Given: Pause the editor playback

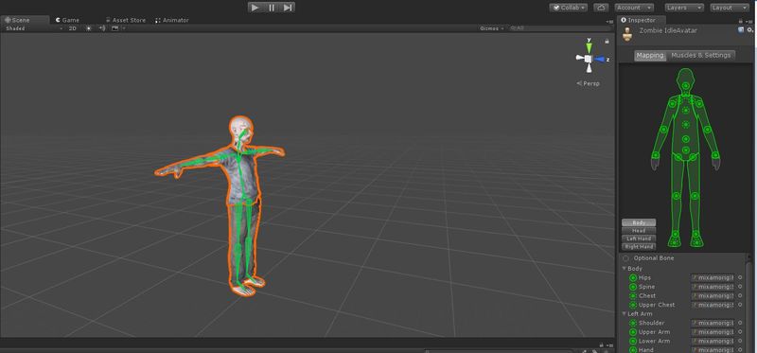Looking at the screenshot, I should tap(272, 8).
